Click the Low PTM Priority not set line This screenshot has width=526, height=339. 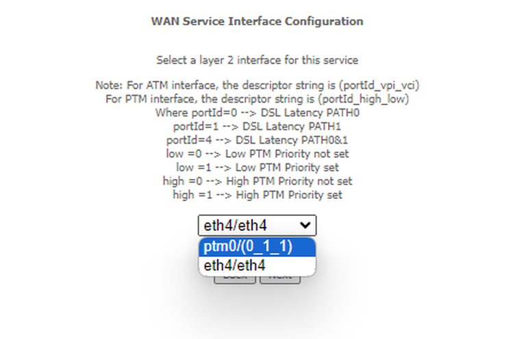pyautogui.click(x=257, y=154)
